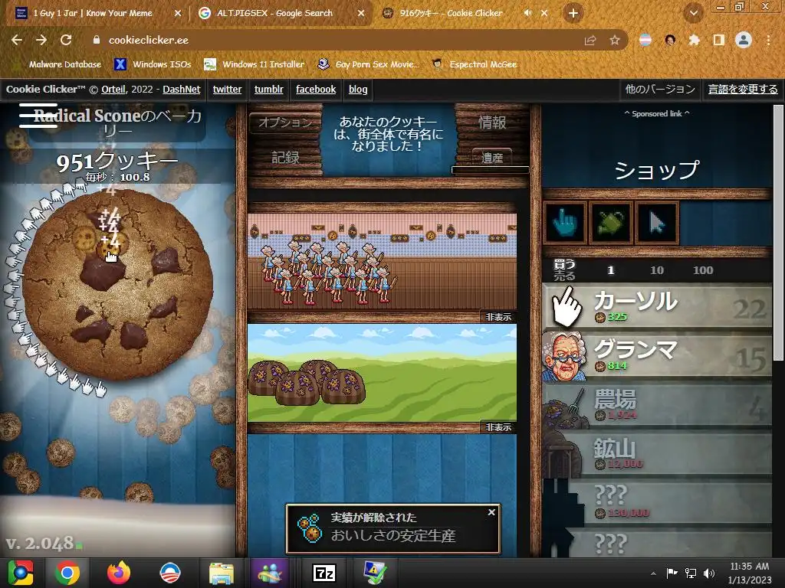Open the facebook link
Viewport: 785px width, 588px height.
click(316, 90)
